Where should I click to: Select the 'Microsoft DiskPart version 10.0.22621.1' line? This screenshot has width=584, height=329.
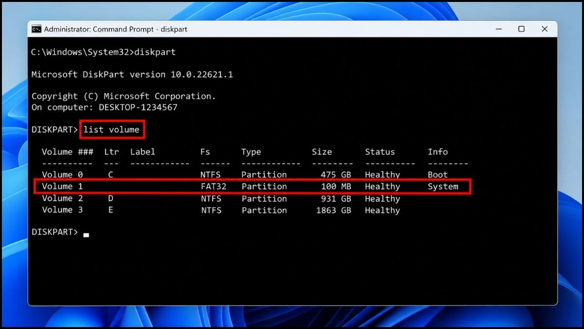pos(132,75)
